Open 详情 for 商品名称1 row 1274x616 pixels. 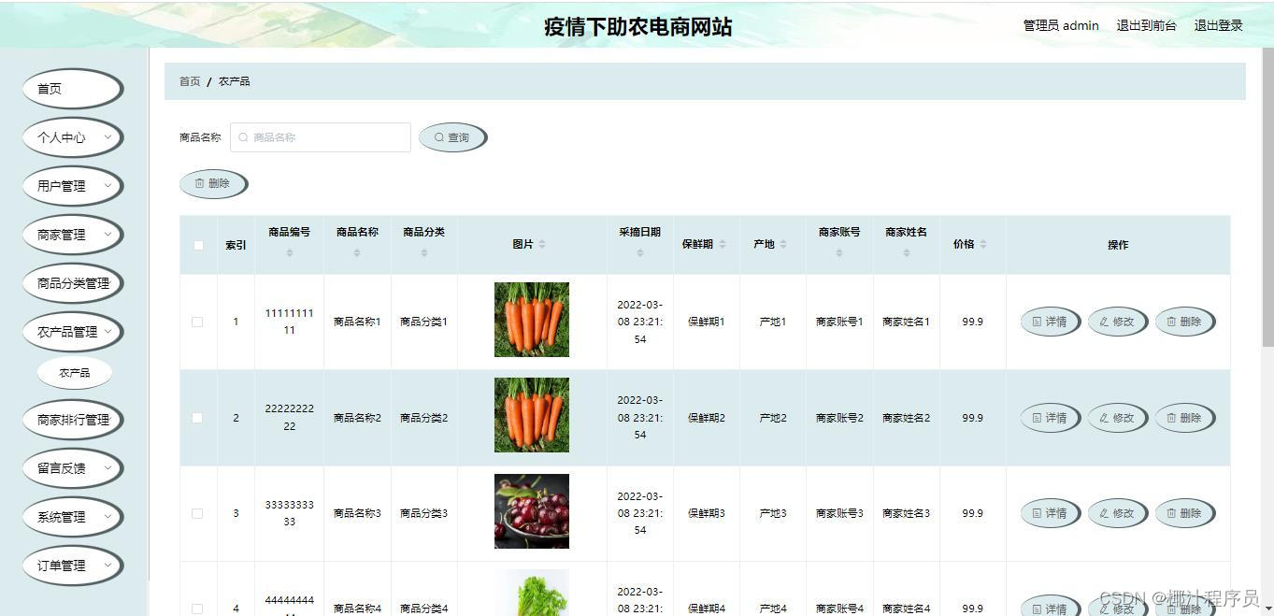click(1050, 322)
